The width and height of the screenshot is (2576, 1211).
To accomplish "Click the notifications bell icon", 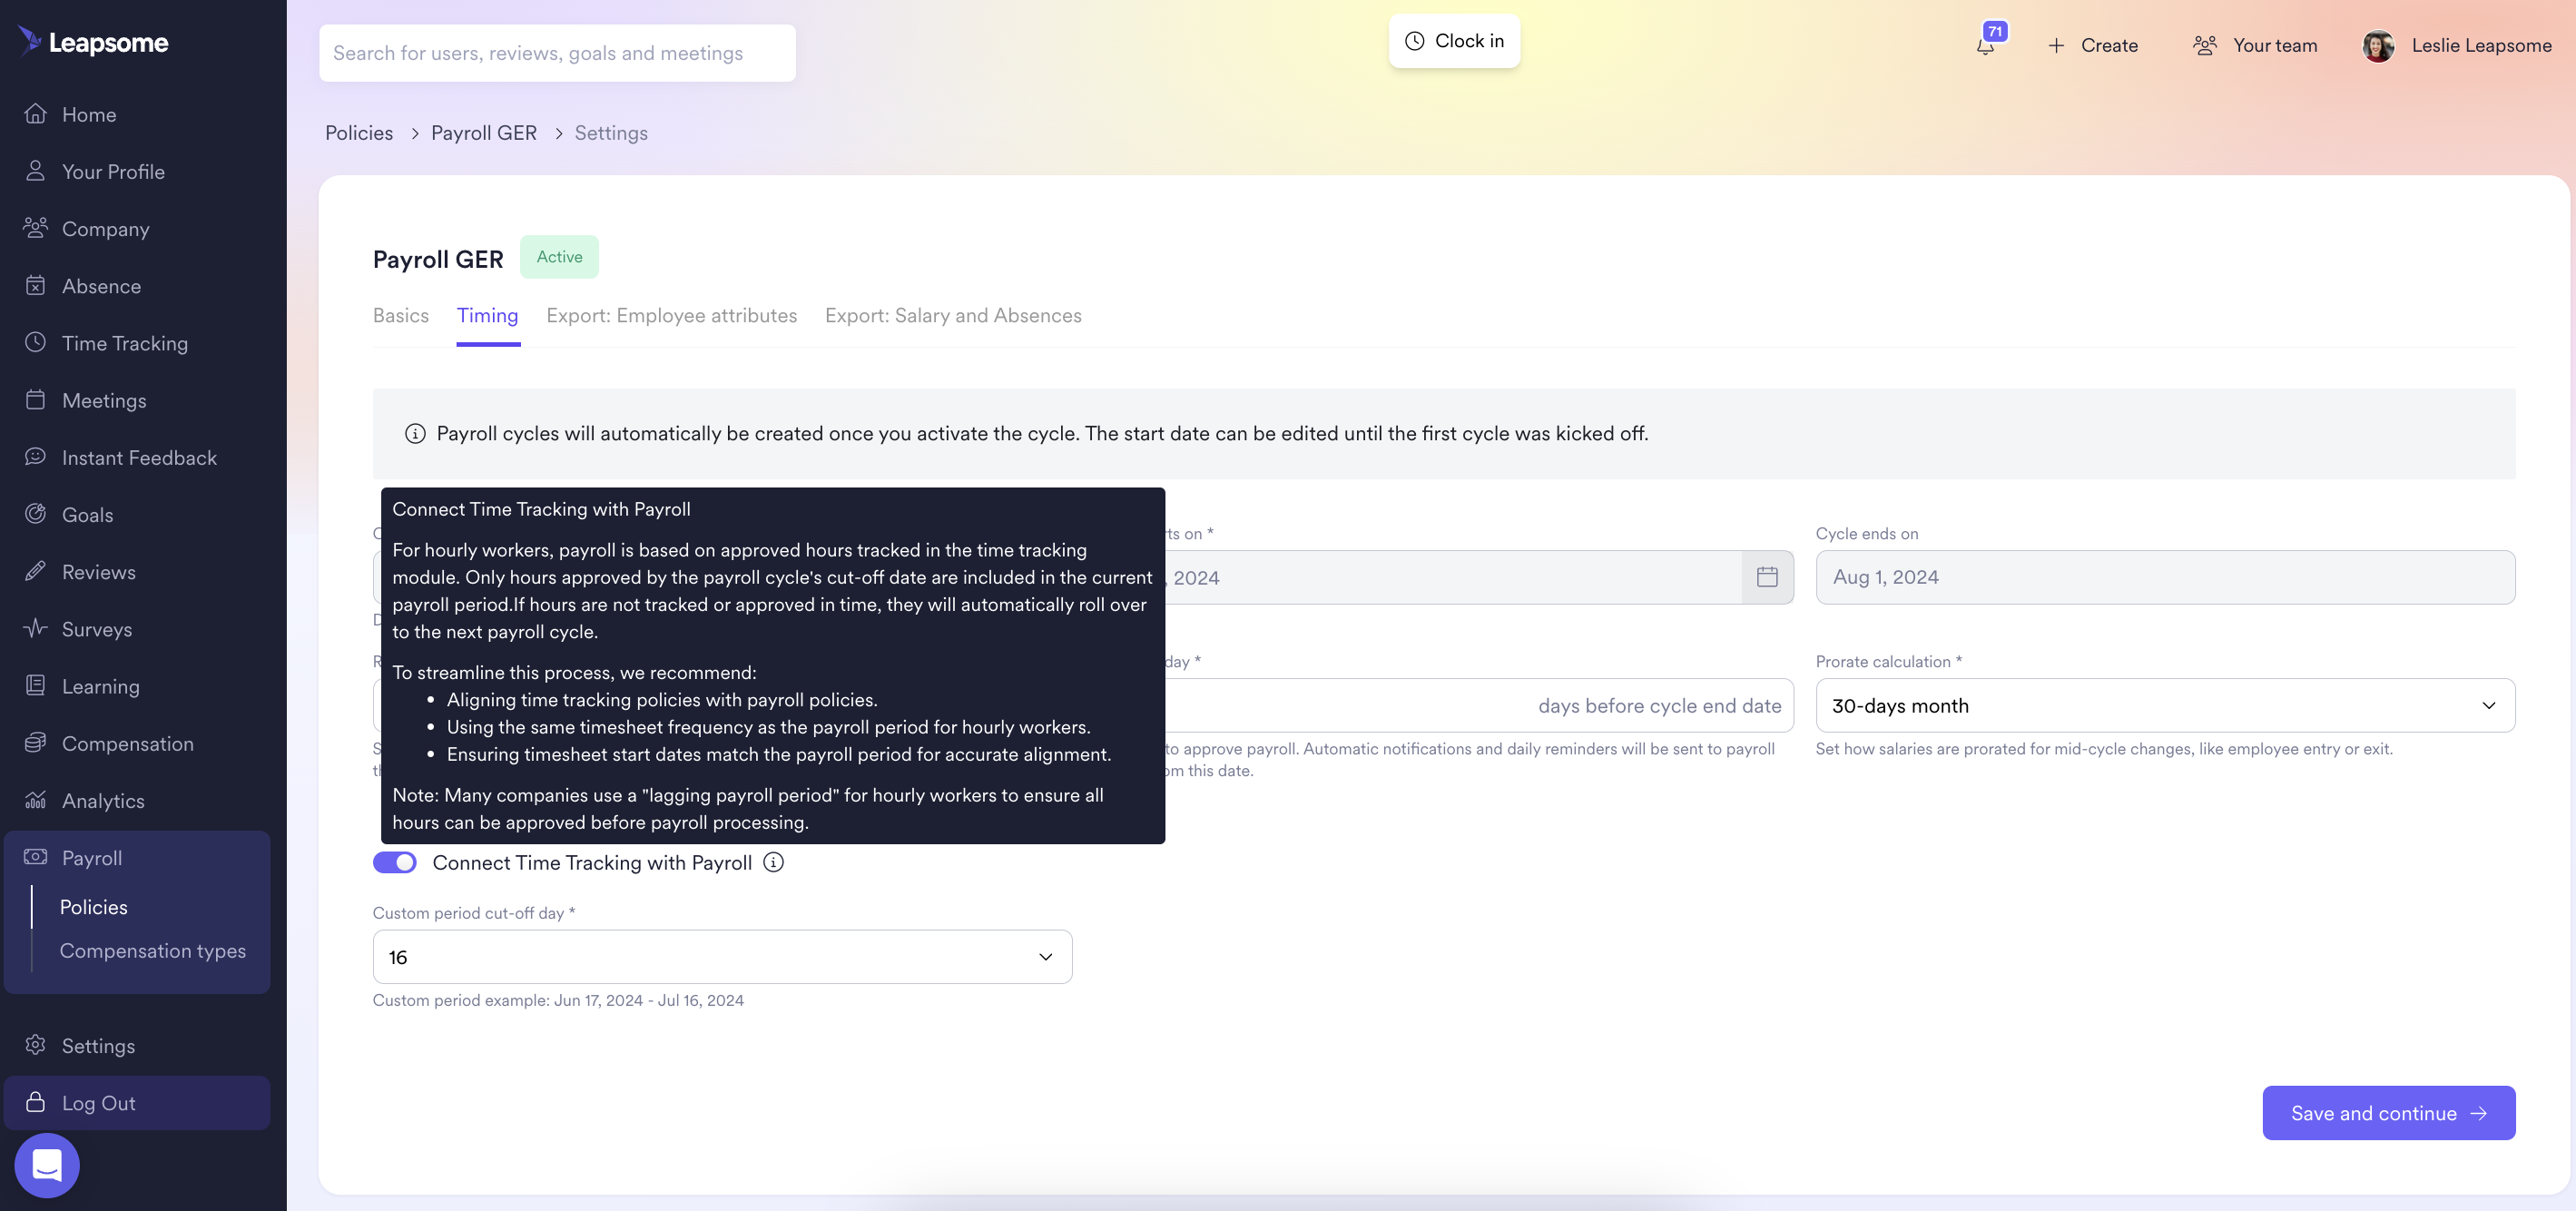I will [x=1986, y=46].
